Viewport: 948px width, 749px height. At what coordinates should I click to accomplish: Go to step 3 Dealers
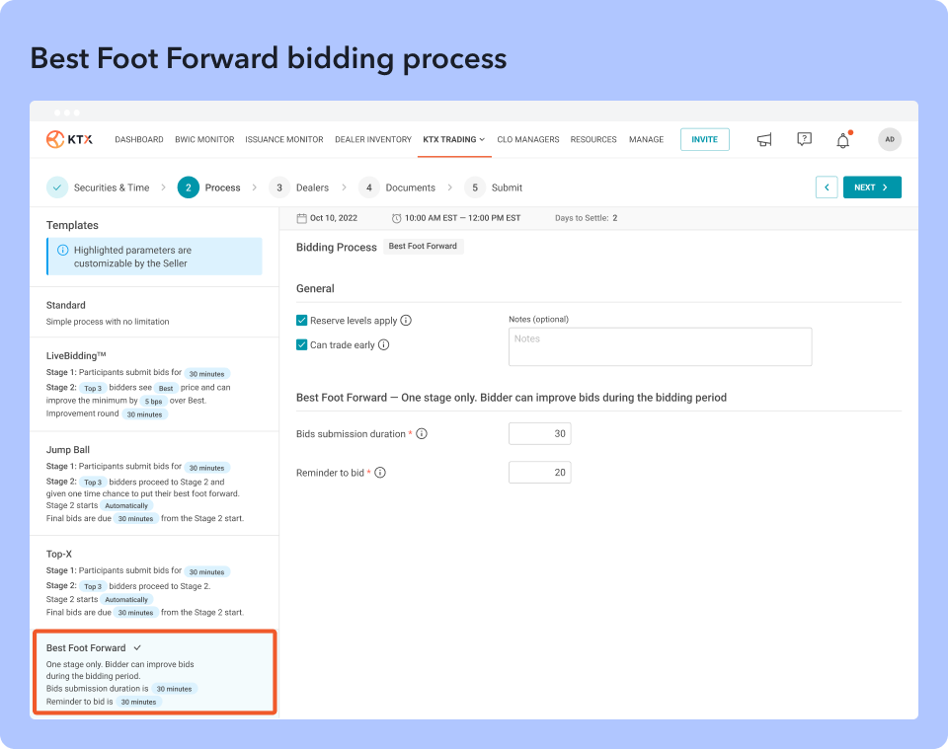click(x=298, y=187)
